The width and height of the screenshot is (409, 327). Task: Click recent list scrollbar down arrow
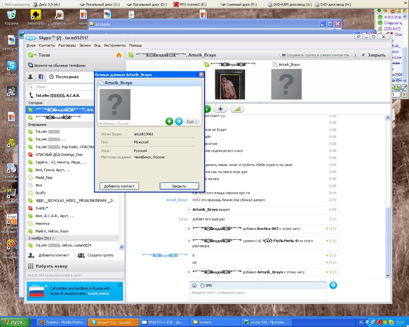click(121, 247)
